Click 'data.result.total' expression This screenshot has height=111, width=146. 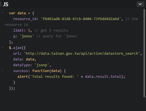[103, 76]
